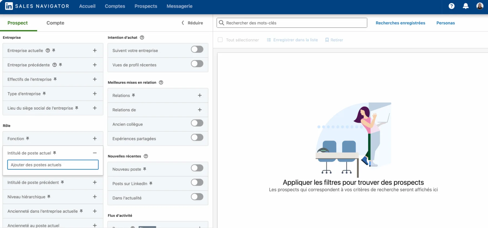Open the Accueil menu item
The width and height of the screenshot is (488, 228).
pyautogui.click(x=87, y=6)
